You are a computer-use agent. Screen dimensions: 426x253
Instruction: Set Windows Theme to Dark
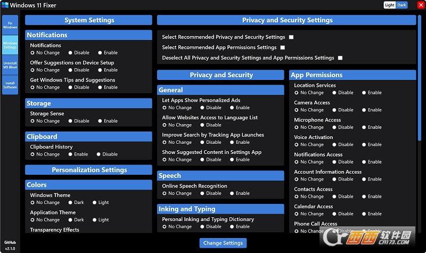(70, 202)
